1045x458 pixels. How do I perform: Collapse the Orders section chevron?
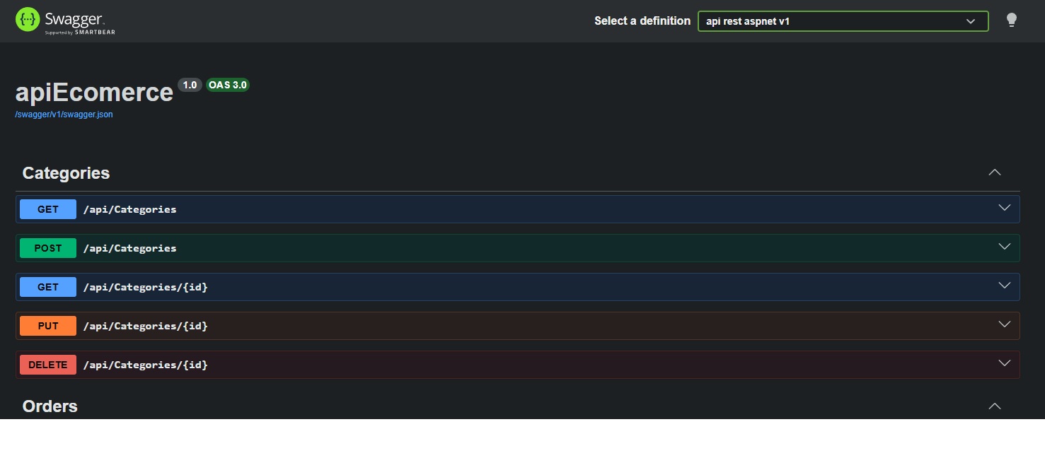pos(994,406)
